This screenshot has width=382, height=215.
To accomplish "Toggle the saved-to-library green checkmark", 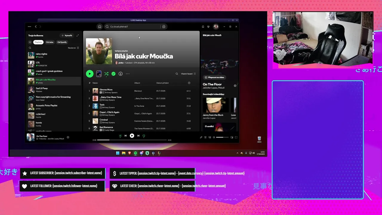I will [113, 74].
